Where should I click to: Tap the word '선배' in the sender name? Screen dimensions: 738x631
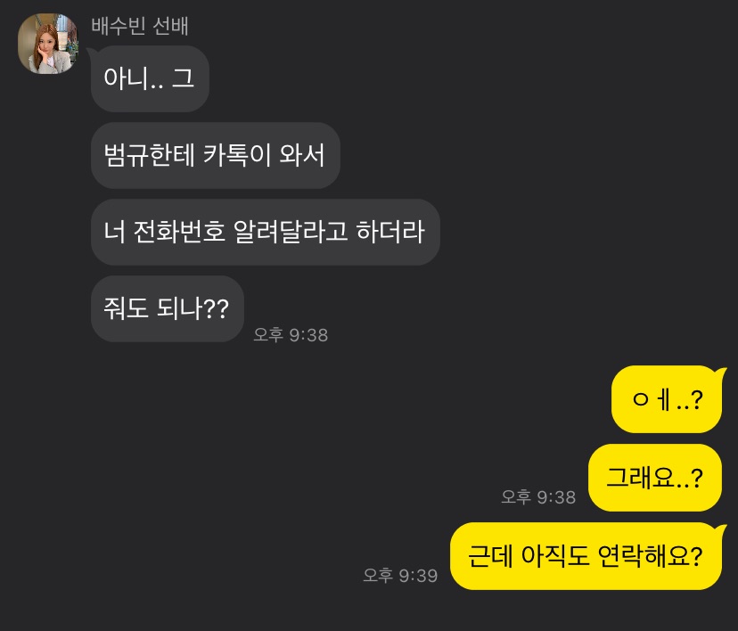coord(171,27)
